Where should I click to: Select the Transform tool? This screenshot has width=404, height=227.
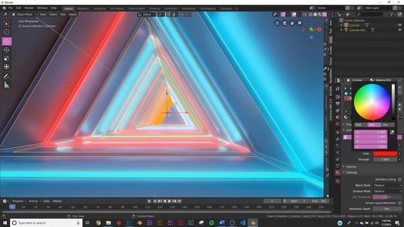coord(6,67)
